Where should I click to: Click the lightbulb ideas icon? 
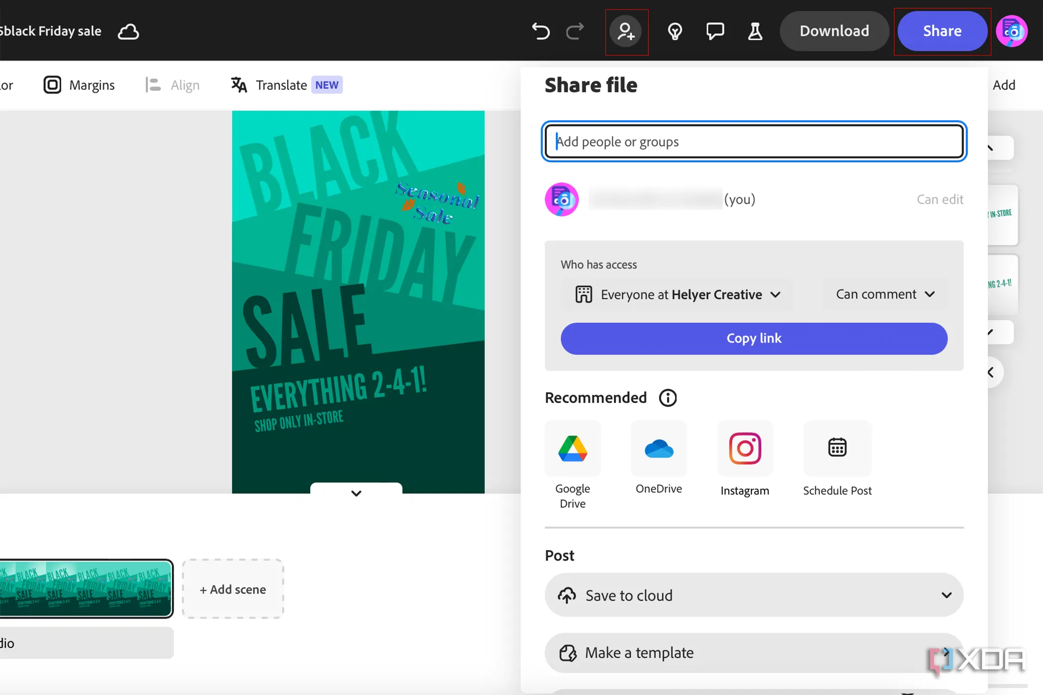pyautogui.click(x=674, y=31)
